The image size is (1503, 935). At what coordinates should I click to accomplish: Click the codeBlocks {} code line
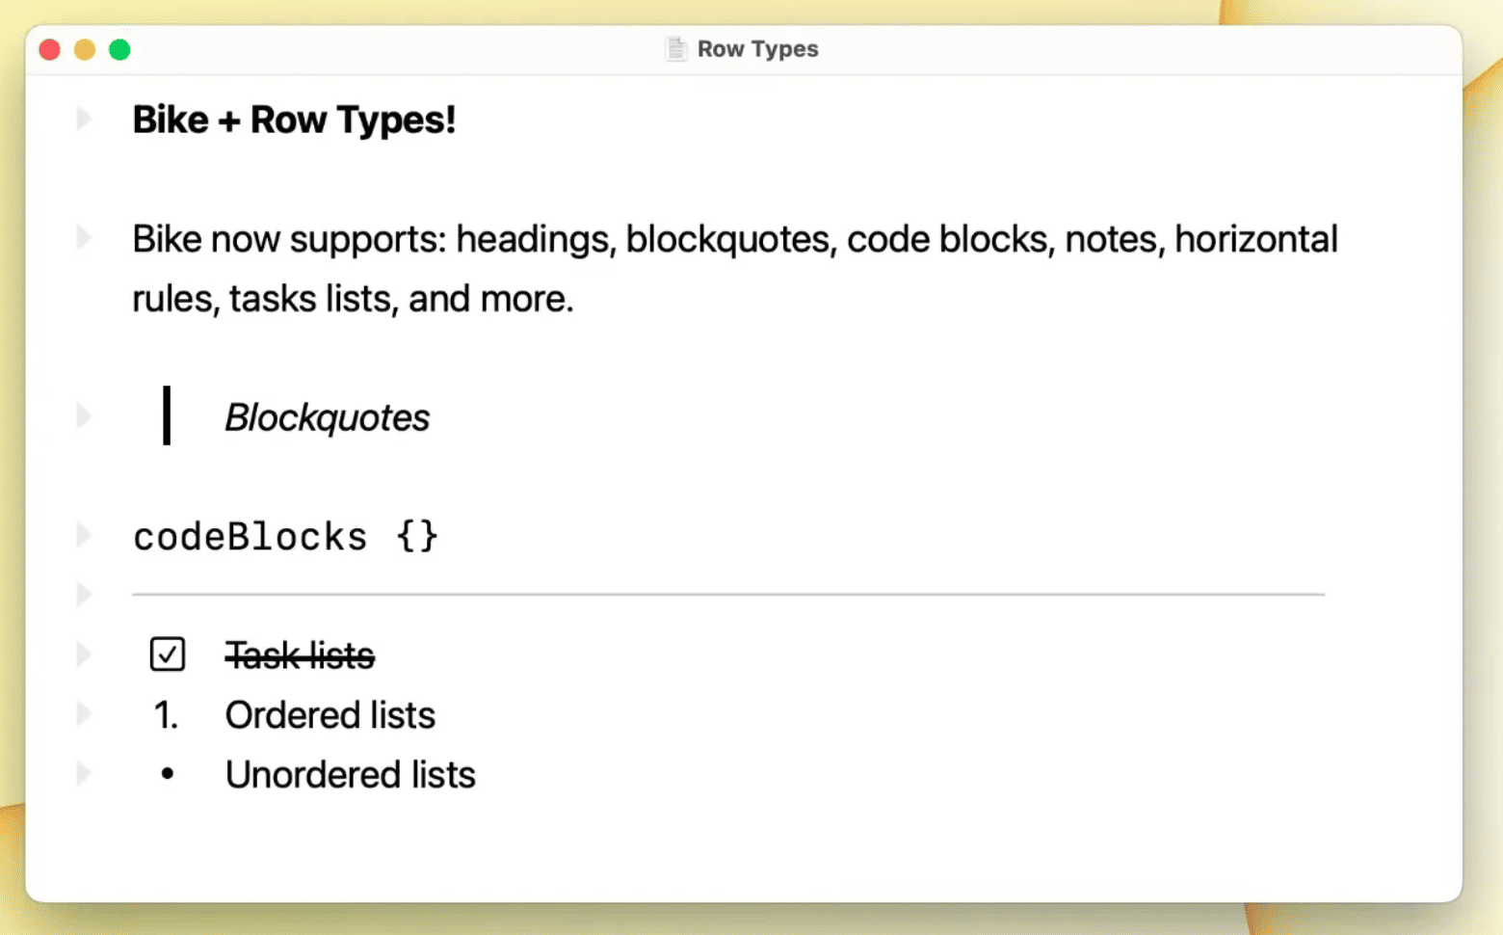pos(286,536)
